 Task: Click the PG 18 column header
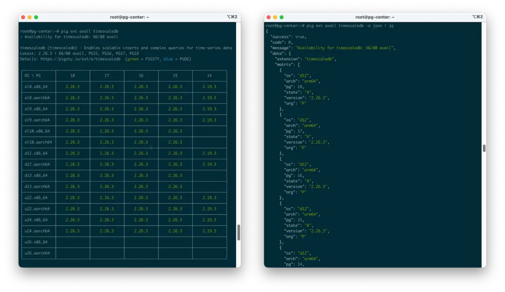72,75
